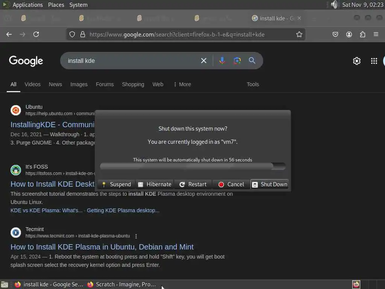
Task: Click the Hibernate button
Action: click(x=155, y=184)
